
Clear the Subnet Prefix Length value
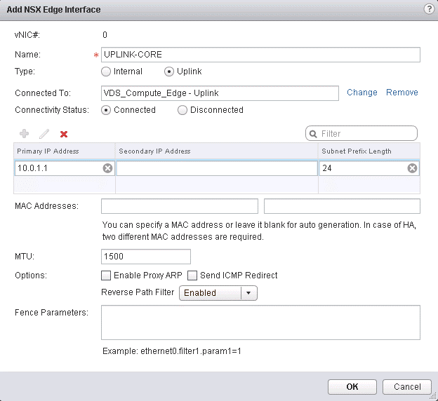412,168
